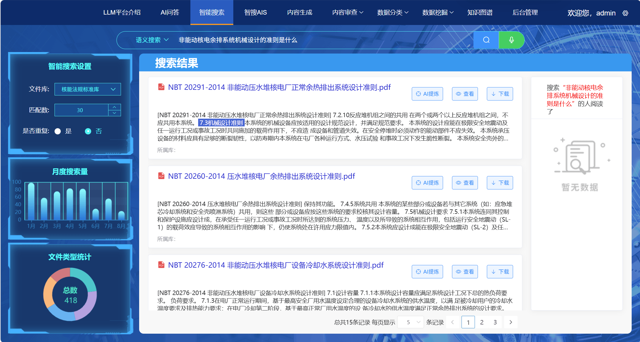Expand the 内容审查 menu

tap(348, 12)
